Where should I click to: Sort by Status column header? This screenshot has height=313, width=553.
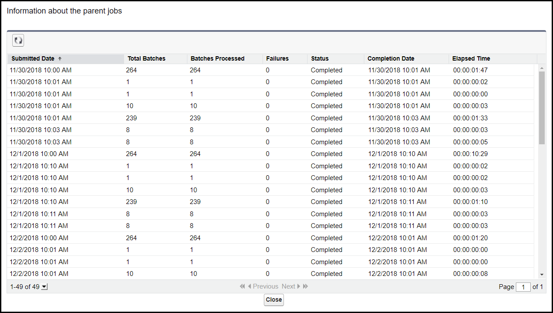pos(320,58)
